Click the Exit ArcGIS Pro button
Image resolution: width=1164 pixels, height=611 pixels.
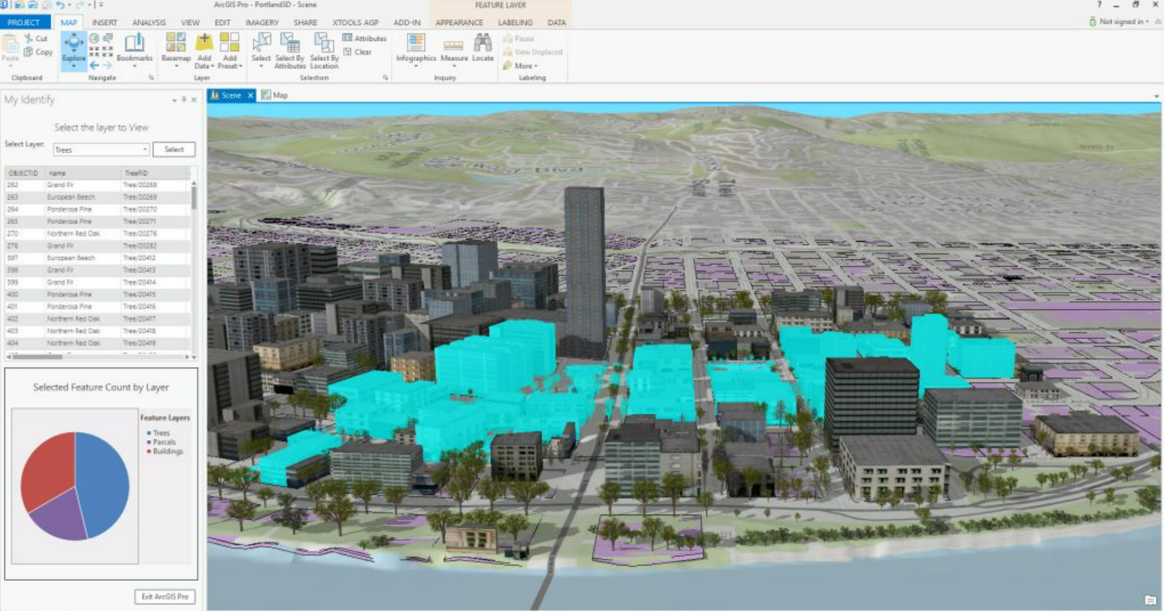coord(165,597)
